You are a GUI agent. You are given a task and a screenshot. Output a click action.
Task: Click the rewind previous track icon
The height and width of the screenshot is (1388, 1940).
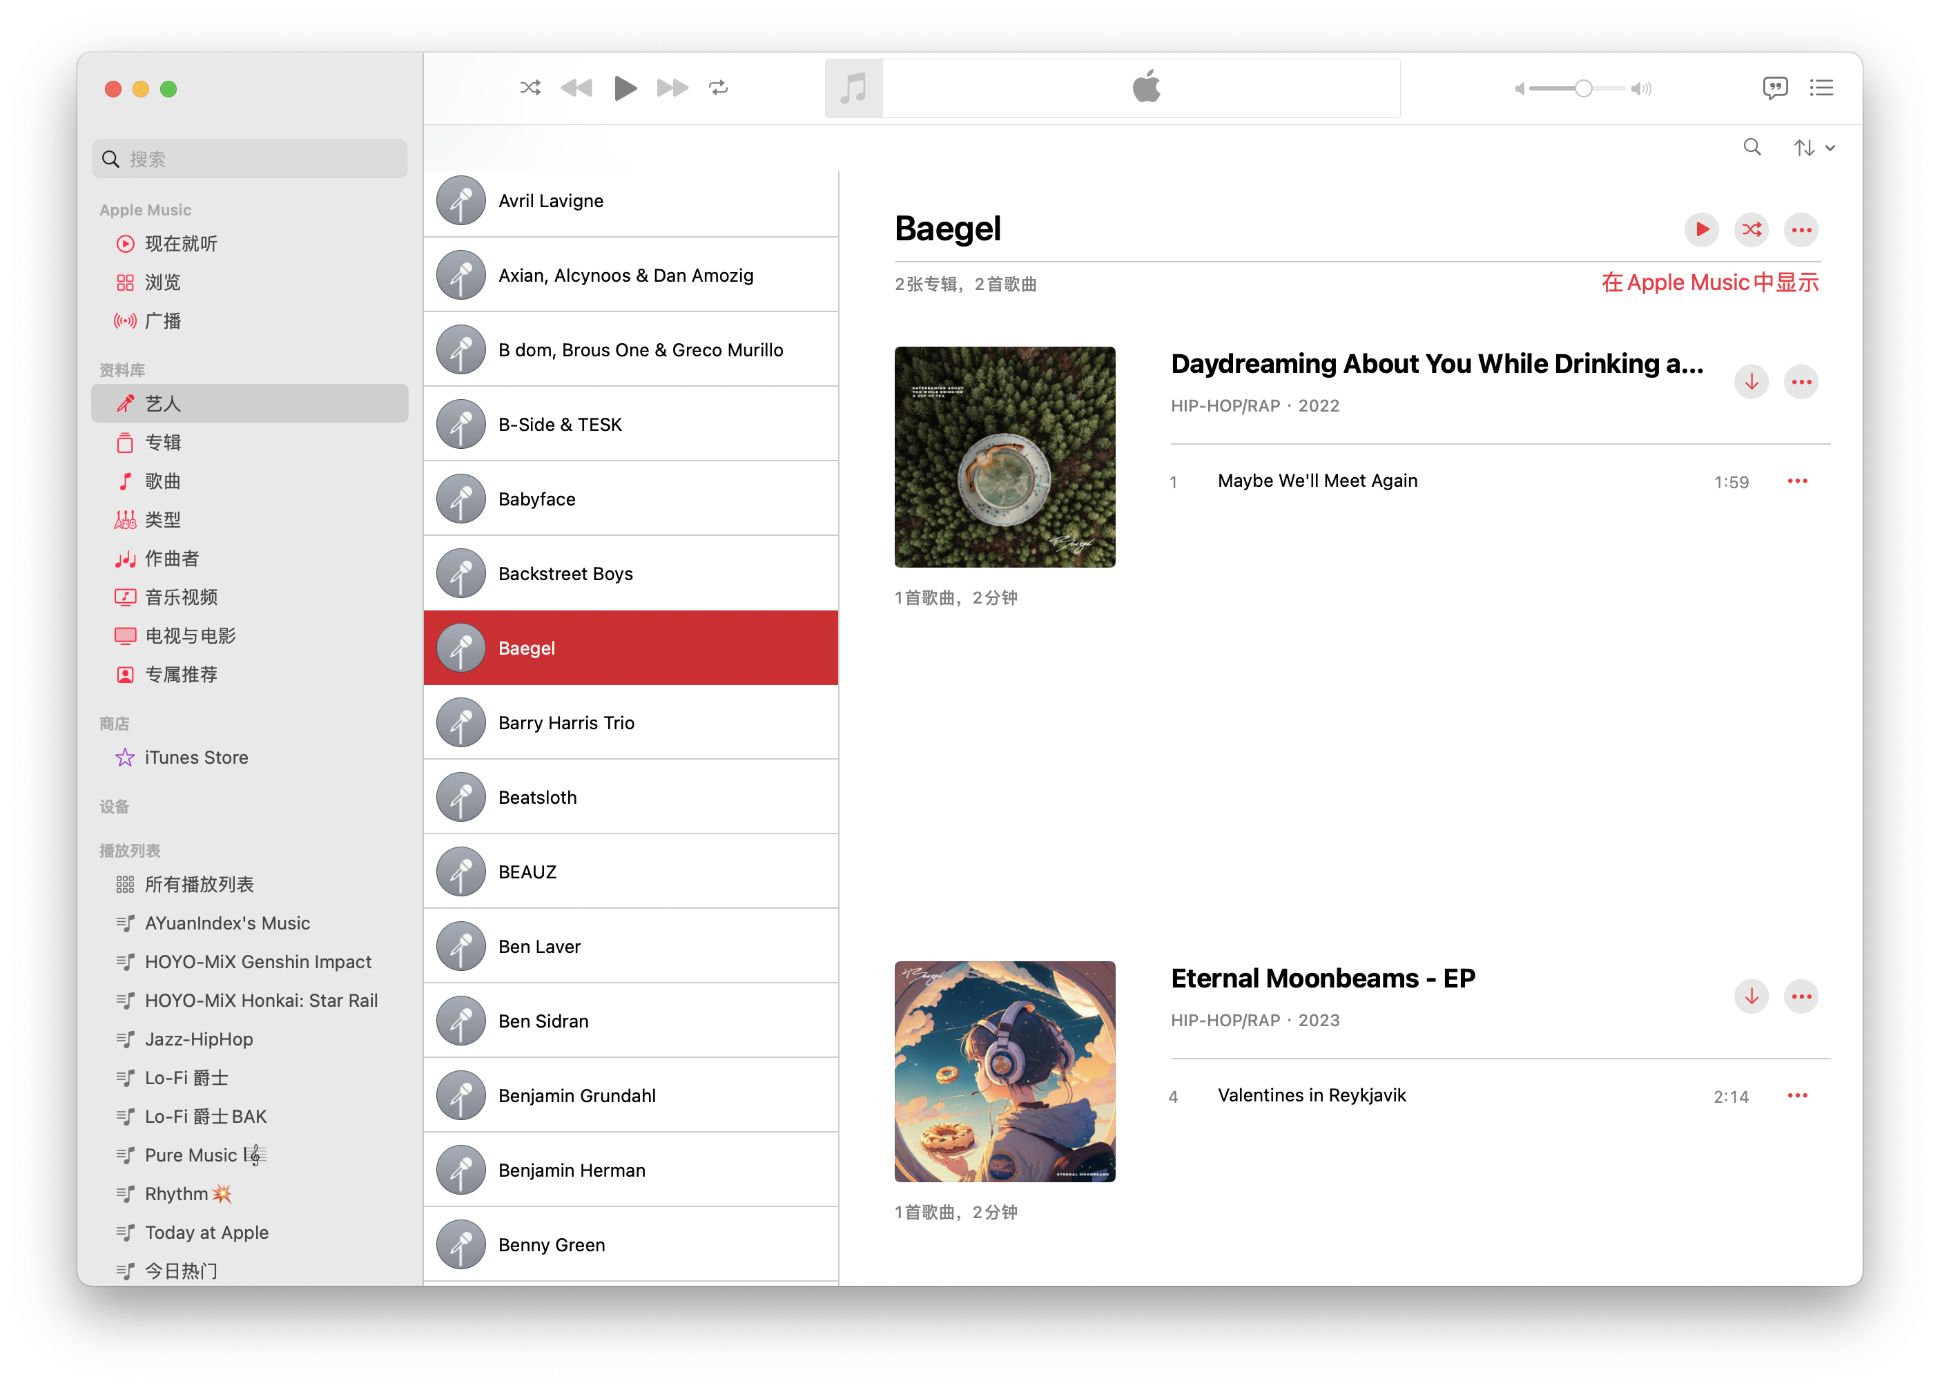(576, 88)
